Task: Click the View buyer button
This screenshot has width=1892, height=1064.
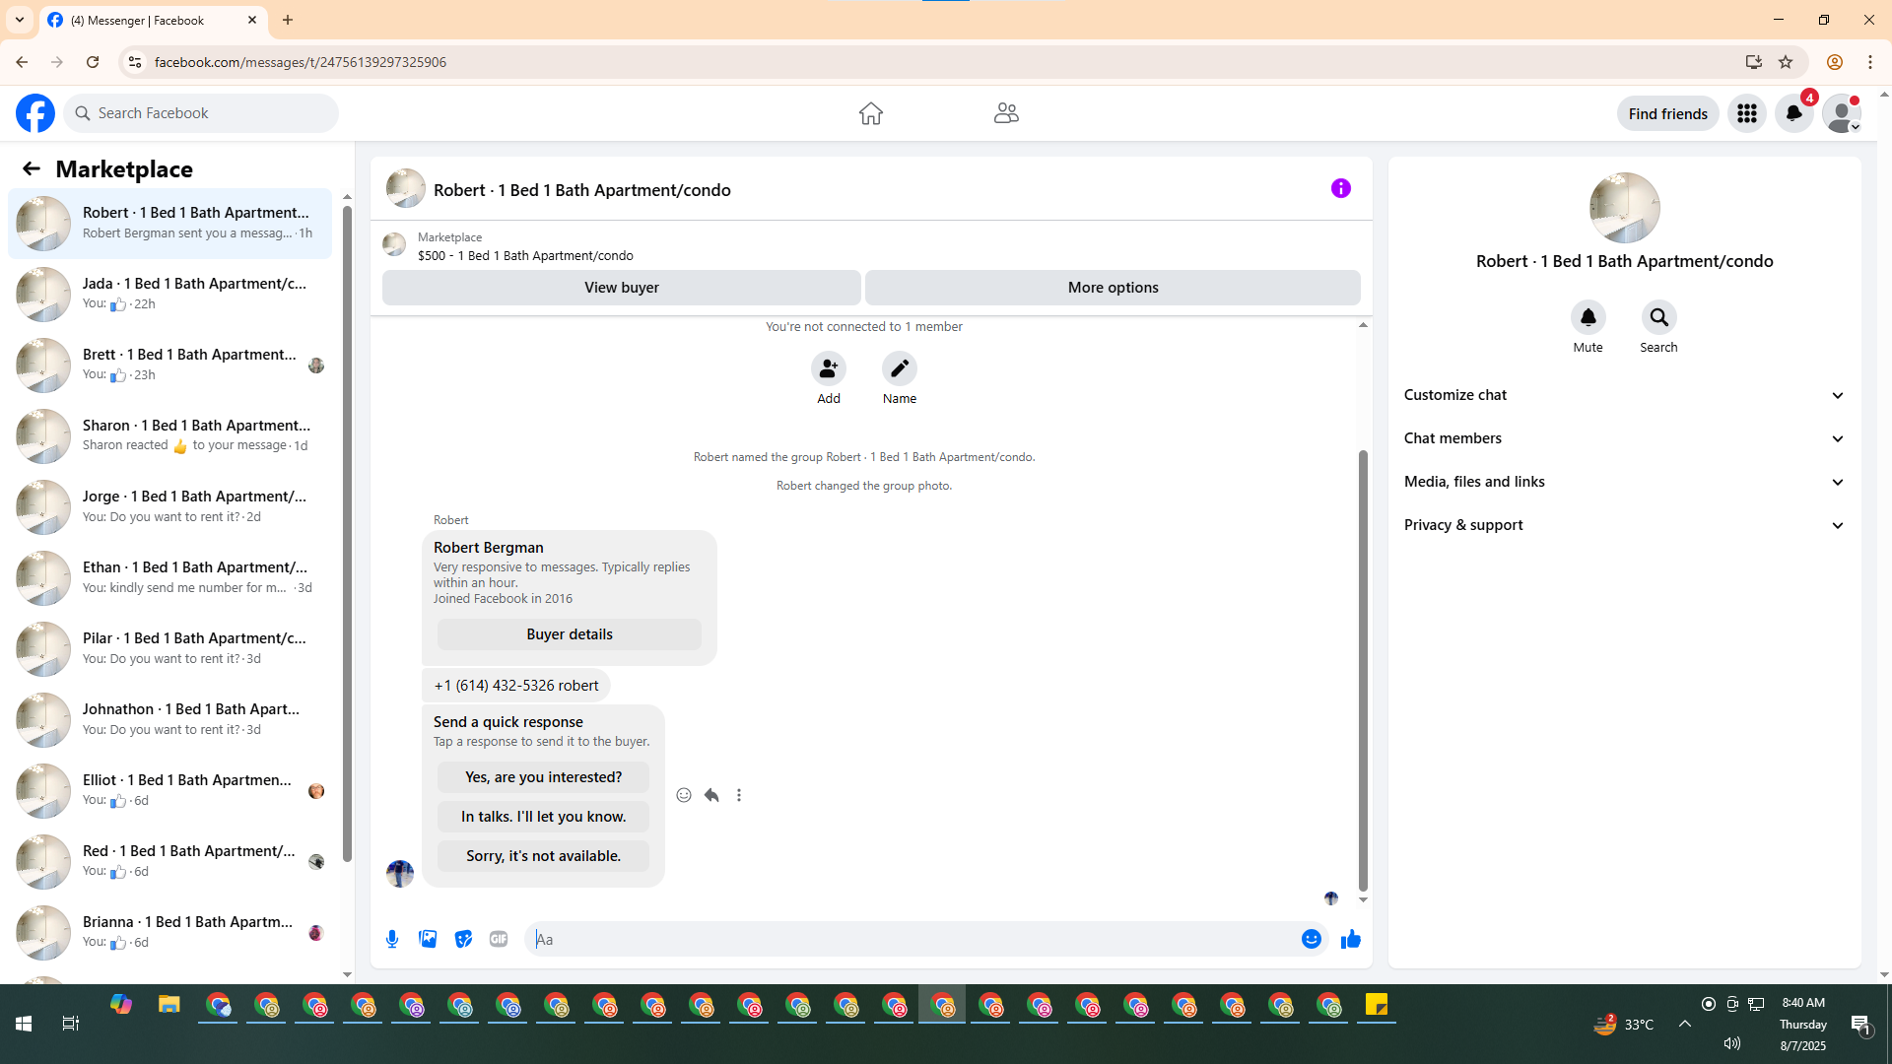Action: 621,288
